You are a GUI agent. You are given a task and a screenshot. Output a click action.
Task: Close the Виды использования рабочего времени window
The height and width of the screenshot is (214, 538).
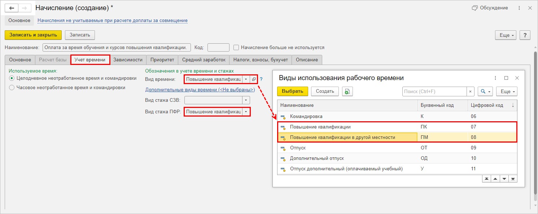[517, 78]
